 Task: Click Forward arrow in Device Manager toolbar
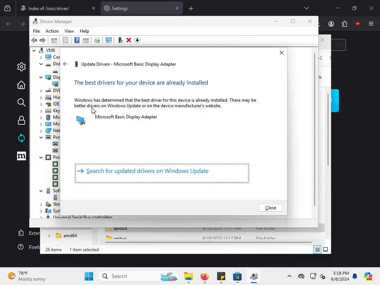coord(43,40)
